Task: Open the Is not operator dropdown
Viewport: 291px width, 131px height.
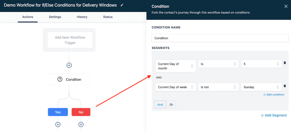Action: click(218, 87)
